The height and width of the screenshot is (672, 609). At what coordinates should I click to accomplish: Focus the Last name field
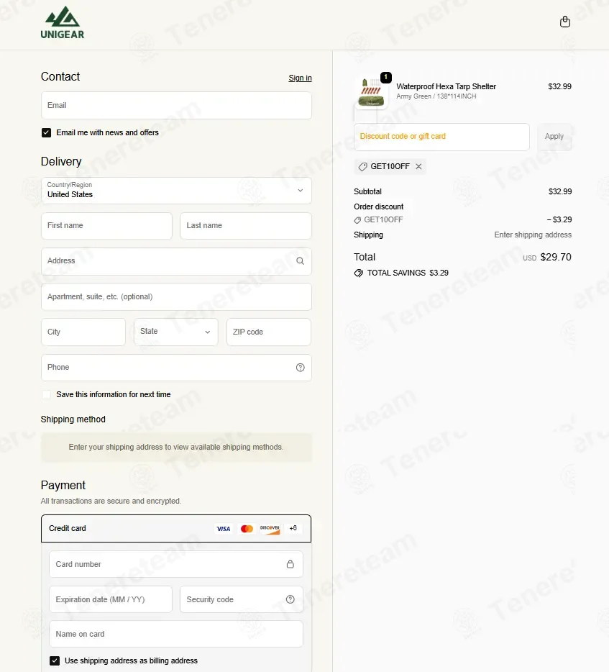[246, 226]
